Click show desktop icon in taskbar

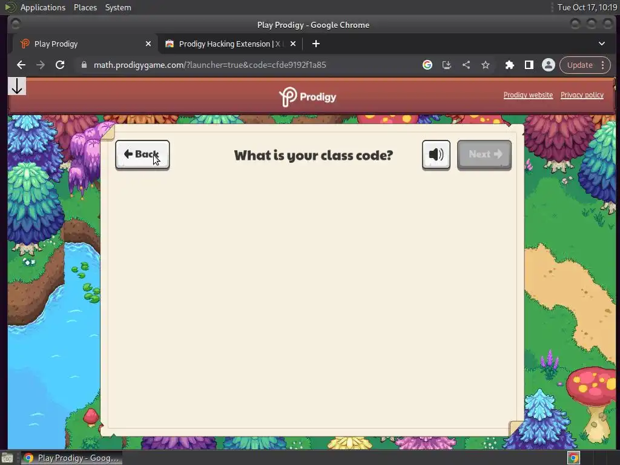tap(7, 458)
